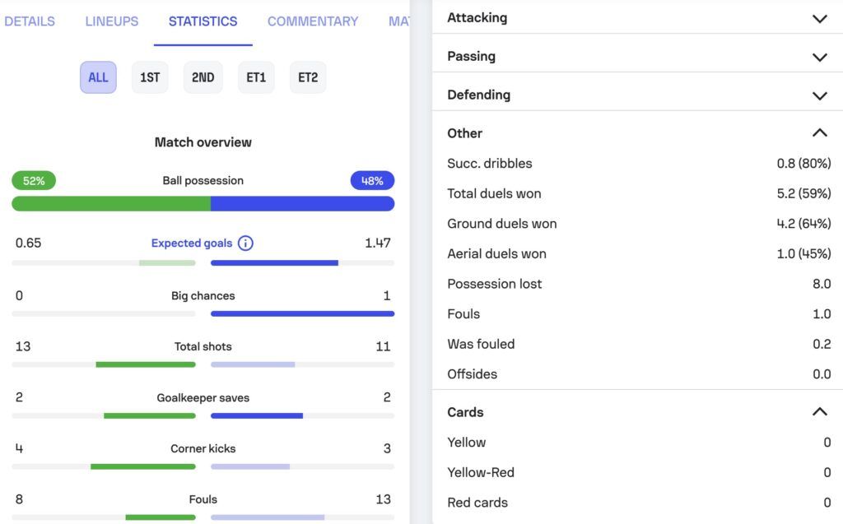
Task: Select the ALL period filter
Action: pos(98,77)
